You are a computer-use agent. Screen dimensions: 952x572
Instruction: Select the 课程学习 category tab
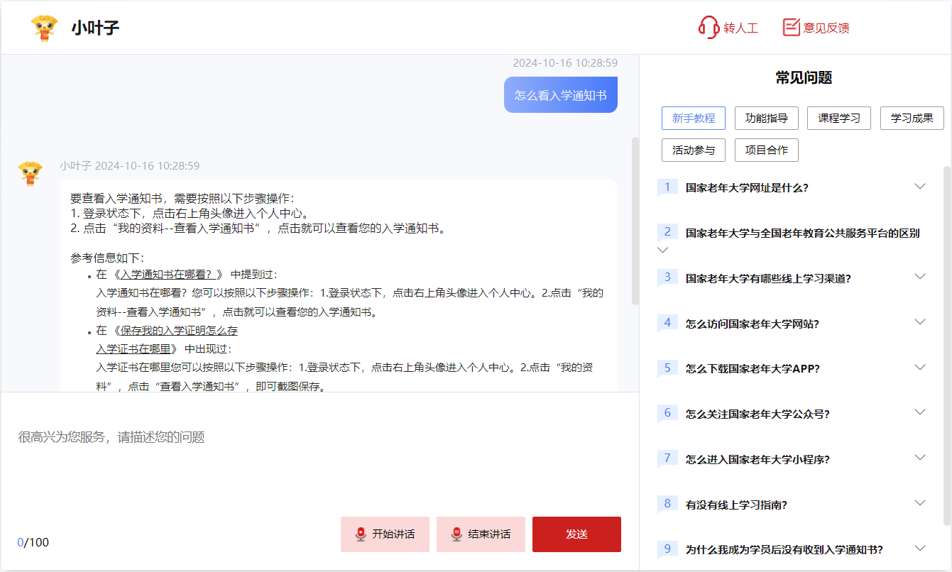(x=838, y=119)
